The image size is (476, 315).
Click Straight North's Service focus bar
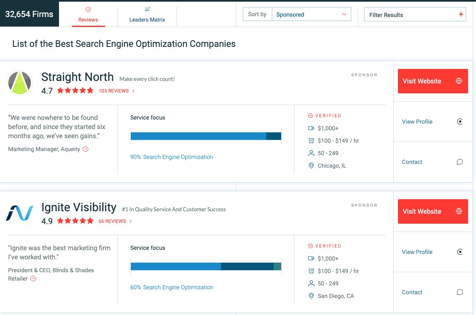206,136
